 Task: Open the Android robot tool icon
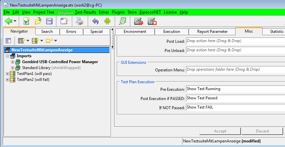coord(107,21)
